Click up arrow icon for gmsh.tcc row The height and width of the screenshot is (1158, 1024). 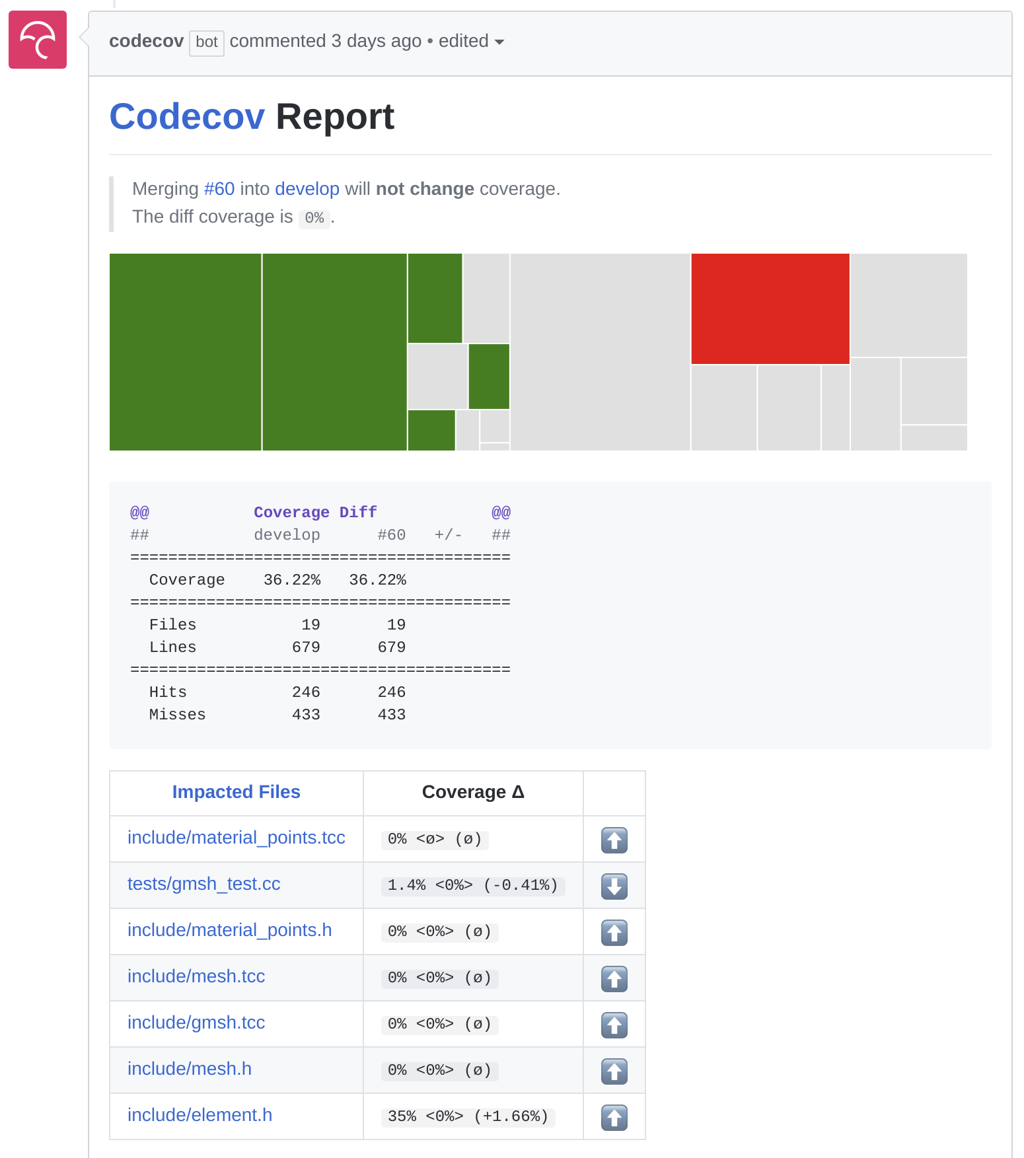pyautogui.click(x=614, y=1025)
